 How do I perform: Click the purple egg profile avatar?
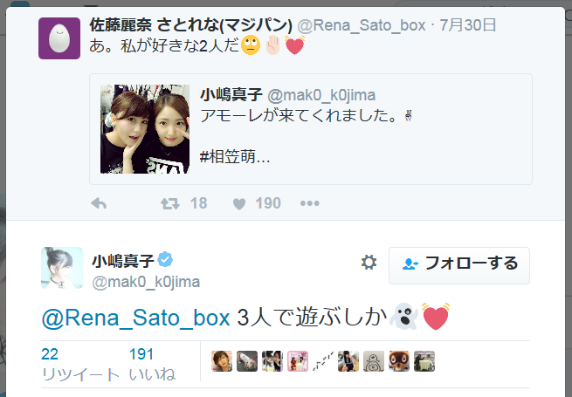[60, 38]
